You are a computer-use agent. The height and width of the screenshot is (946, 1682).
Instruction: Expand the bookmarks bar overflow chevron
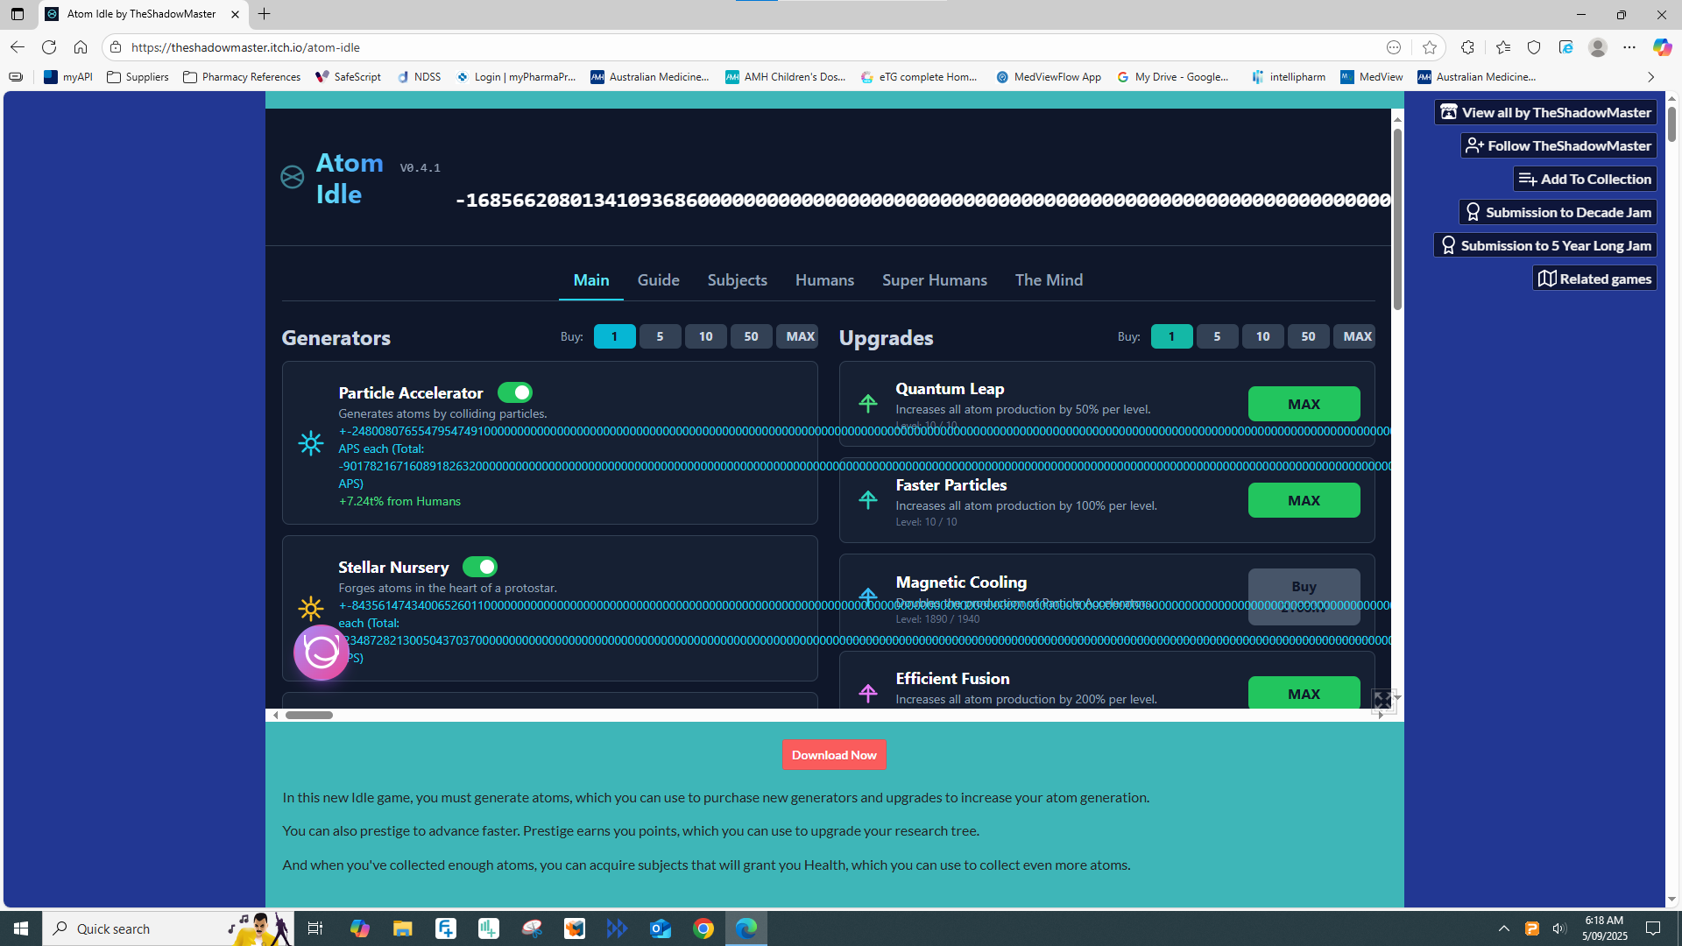click(x=1650, y=77)
